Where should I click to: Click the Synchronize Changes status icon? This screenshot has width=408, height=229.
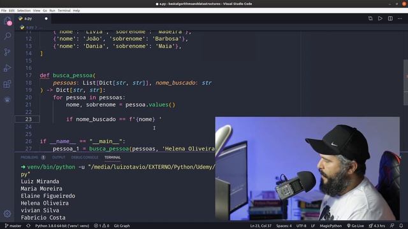[x=28, y=226]
